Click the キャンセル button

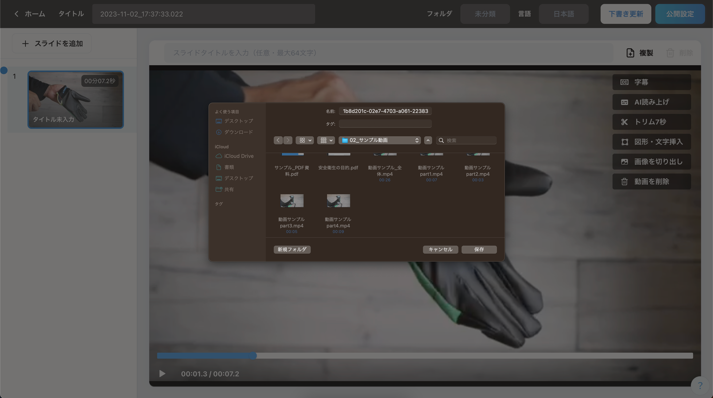440,249
